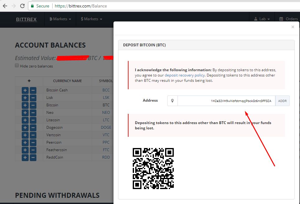Viewport: 300px width, 204px height.
Task: Click the ADDR button
Action: tap(282, 101)
